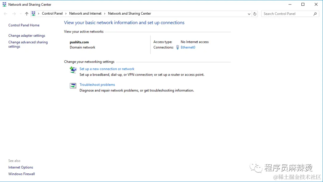Click the Back navigation arrow

(6, 14)
